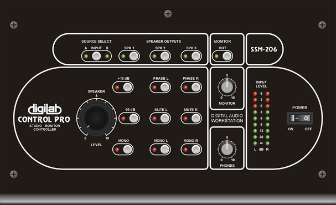Enable the +10 dB boost button

pyautogui.click(x=127, y=88)
